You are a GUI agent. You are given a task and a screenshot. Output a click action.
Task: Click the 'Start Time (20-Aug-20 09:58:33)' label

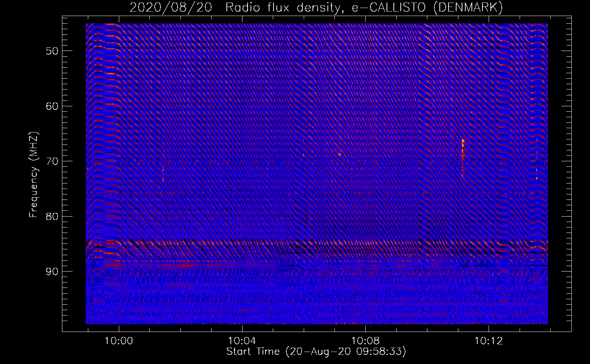coord(316,352)
